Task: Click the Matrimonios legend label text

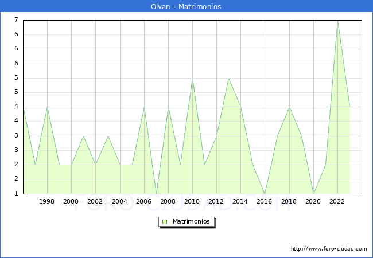Action: point(191,221)
